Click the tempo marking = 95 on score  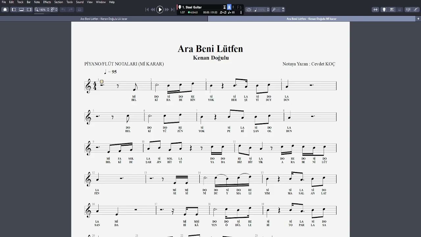(110, 72)
